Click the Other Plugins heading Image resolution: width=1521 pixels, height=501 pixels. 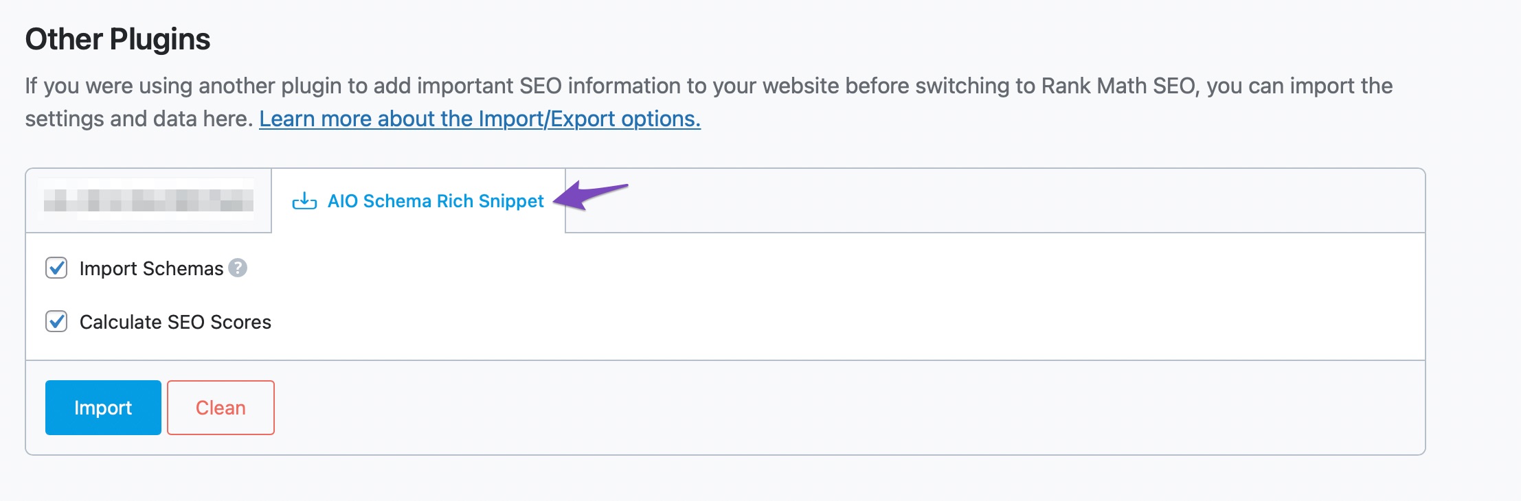point(117,39)
